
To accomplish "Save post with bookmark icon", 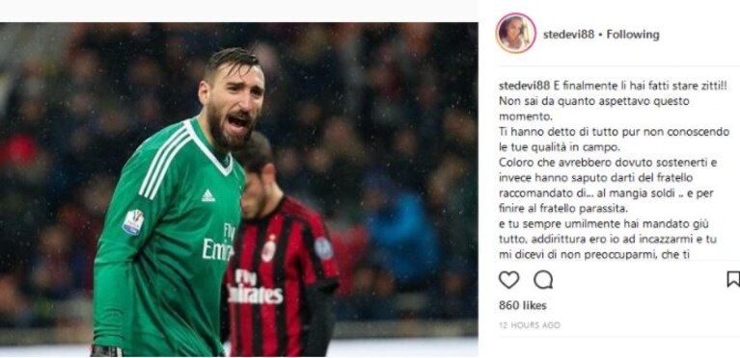I will pos(733,279).
